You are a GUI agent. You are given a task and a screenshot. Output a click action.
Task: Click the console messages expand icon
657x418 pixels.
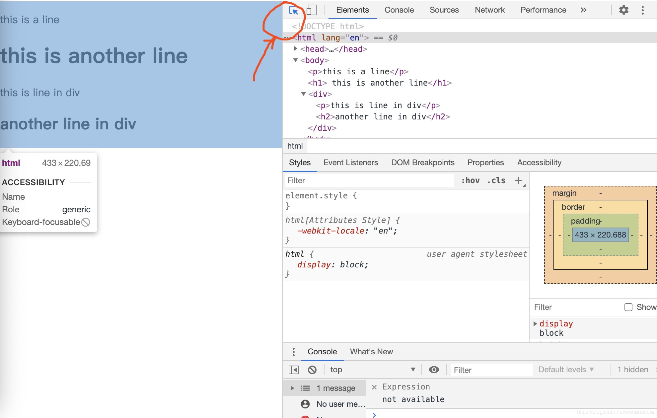291,387
